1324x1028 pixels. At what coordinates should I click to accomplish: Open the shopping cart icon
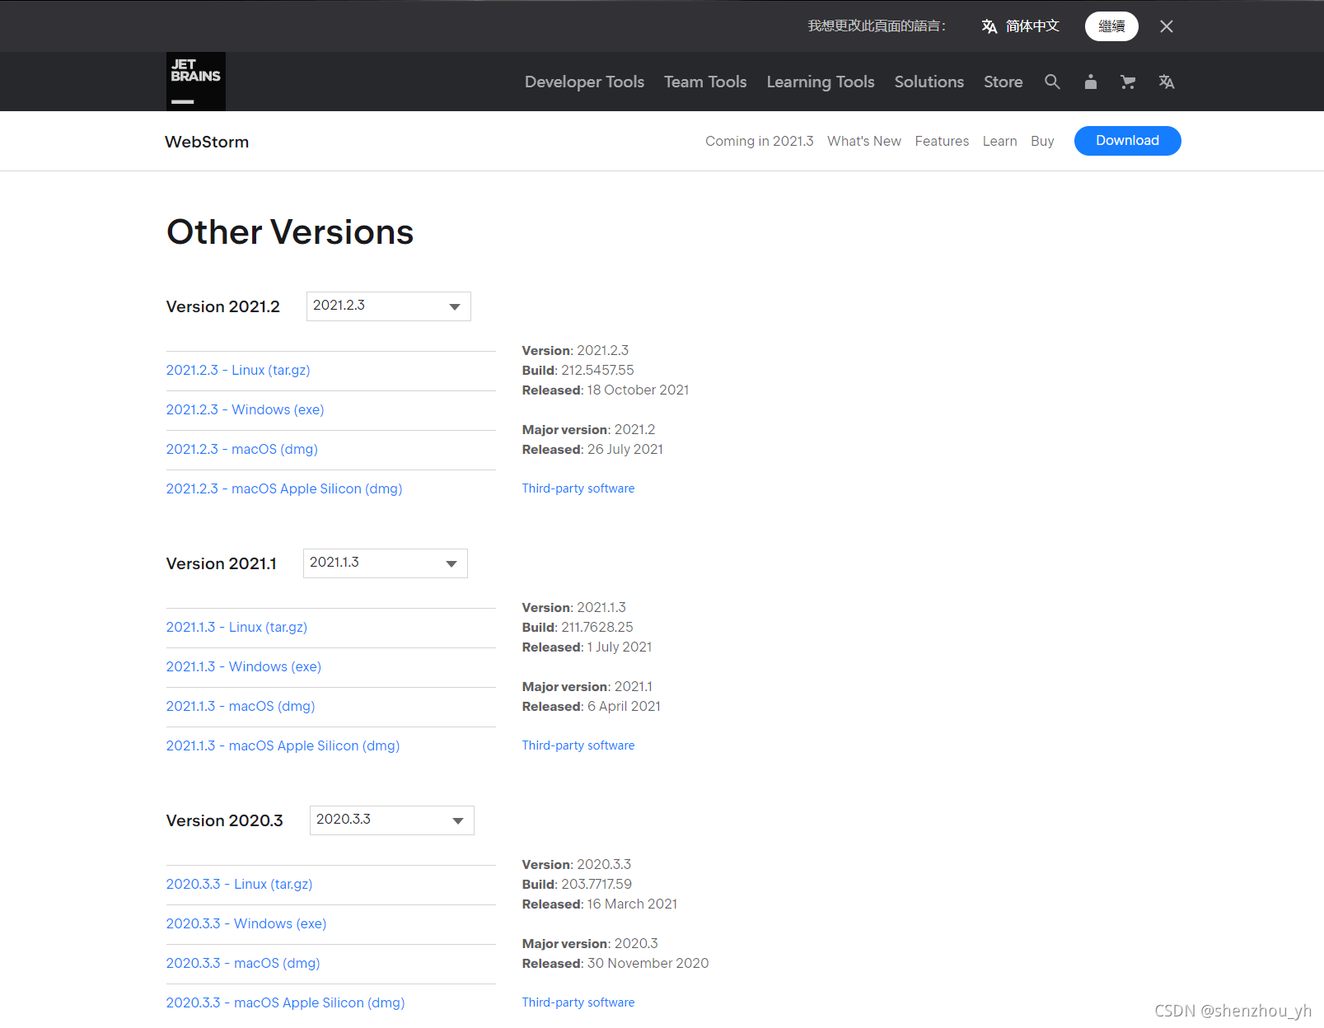pyautogui.click(x=1128, y=82)
